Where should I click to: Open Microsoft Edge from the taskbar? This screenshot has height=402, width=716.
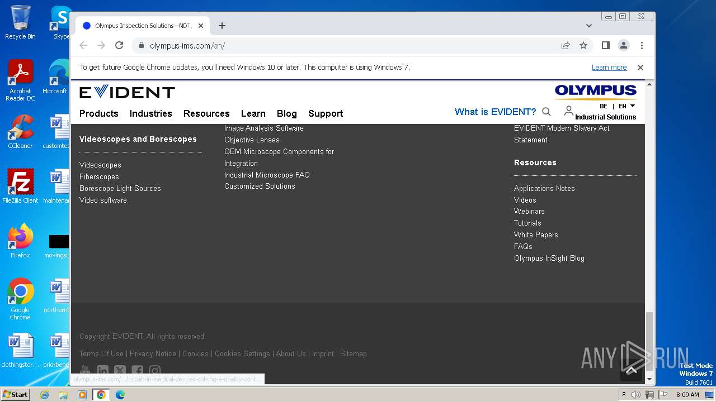120,395
